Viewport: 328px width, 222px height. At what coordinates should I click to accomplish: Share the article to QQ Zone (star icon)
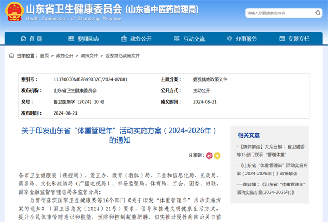point(216,156)
